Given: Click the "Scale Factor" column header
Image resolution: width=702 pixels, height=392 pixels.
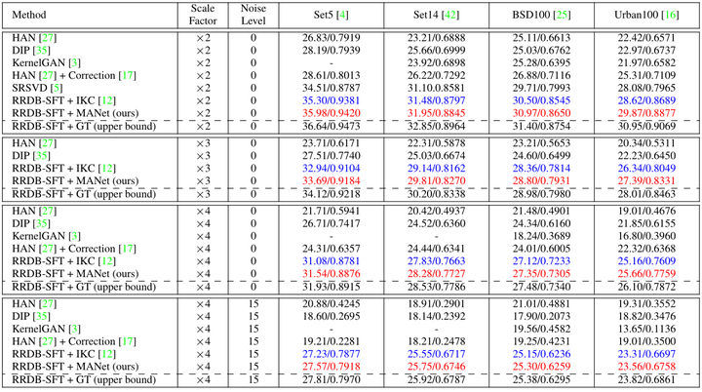Looking at the screenshot, I should [203, 15].
